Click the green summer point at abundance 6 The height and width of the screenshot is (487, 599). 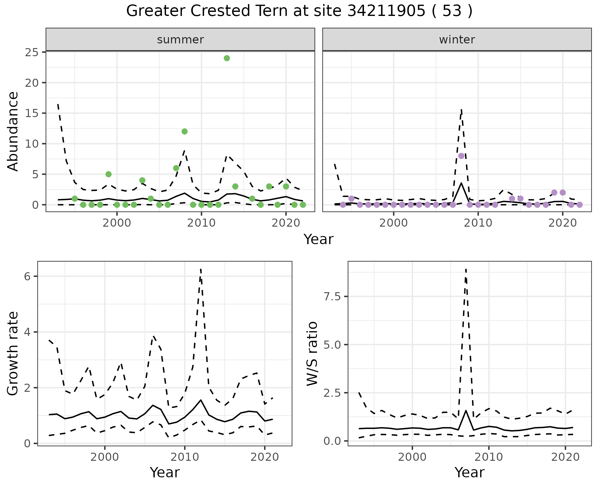176,168
